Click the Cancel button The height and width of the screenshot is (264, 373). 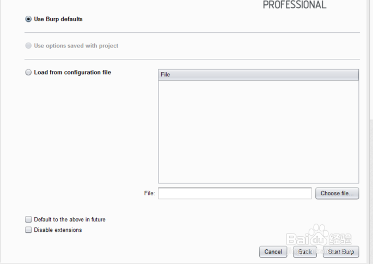coord(273,251)
